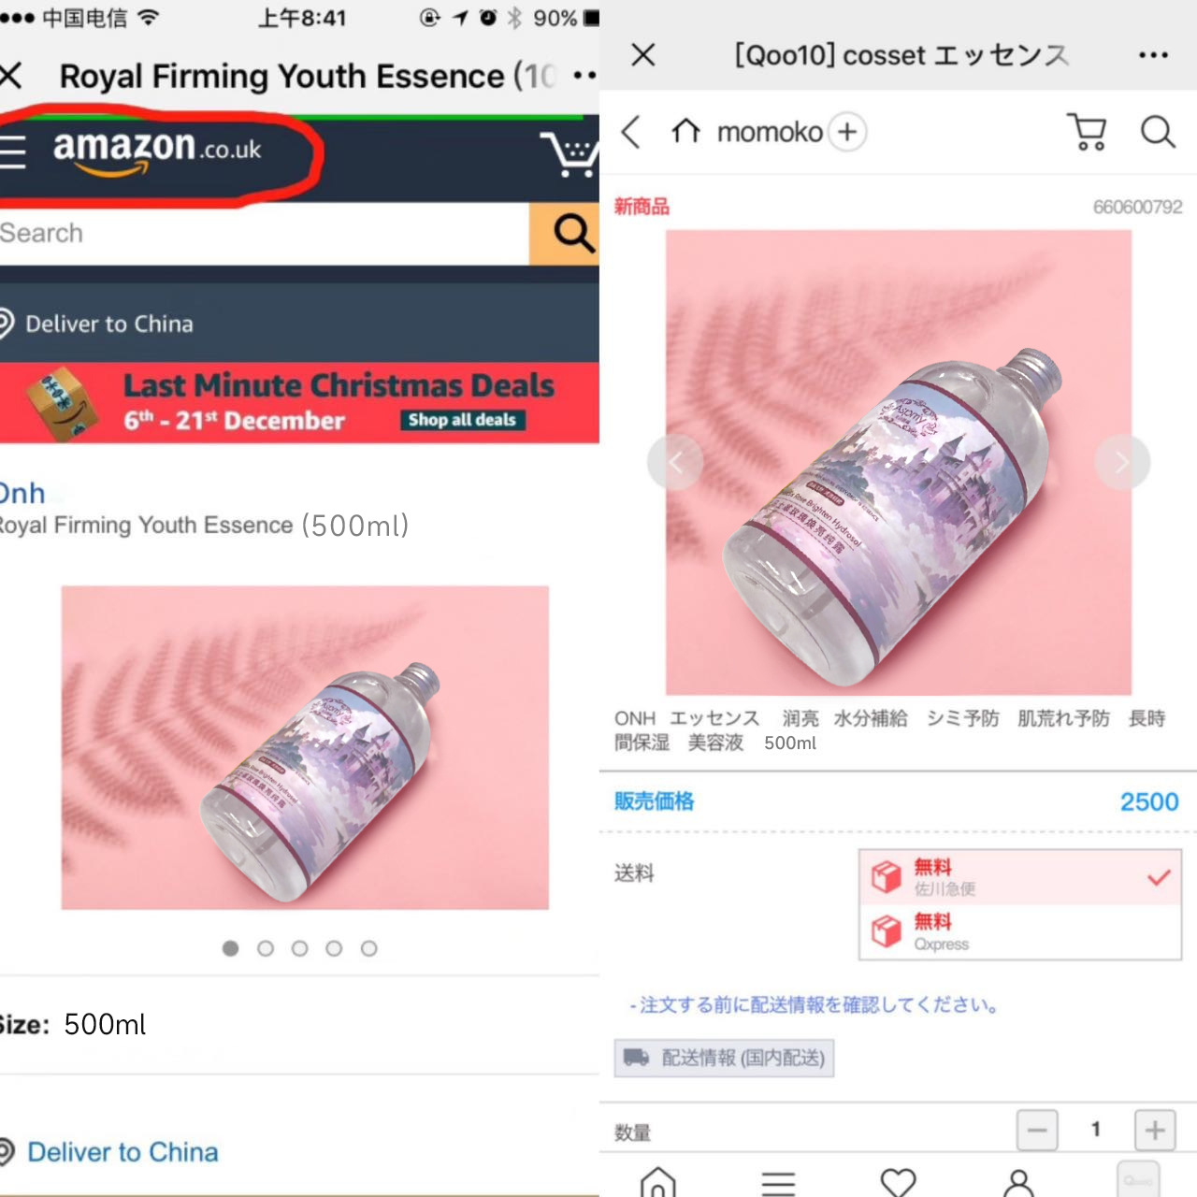Open the Amazon hamburger menu
This screenshot has width=1197, height=1197.
(12, 151)
